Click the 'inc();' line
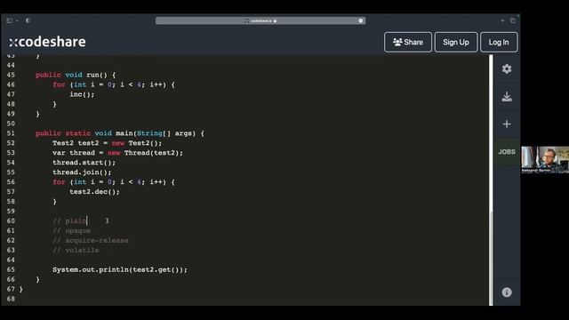The image size is (569, 320). click(x=82, y=94)
